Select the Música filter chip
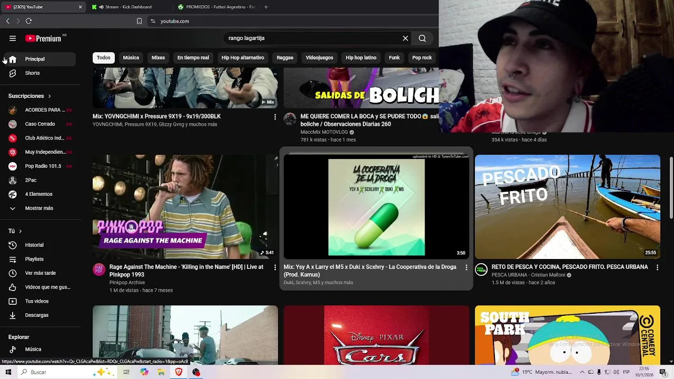This screenshot has height=379, width=674. click(x=131, y=58)
